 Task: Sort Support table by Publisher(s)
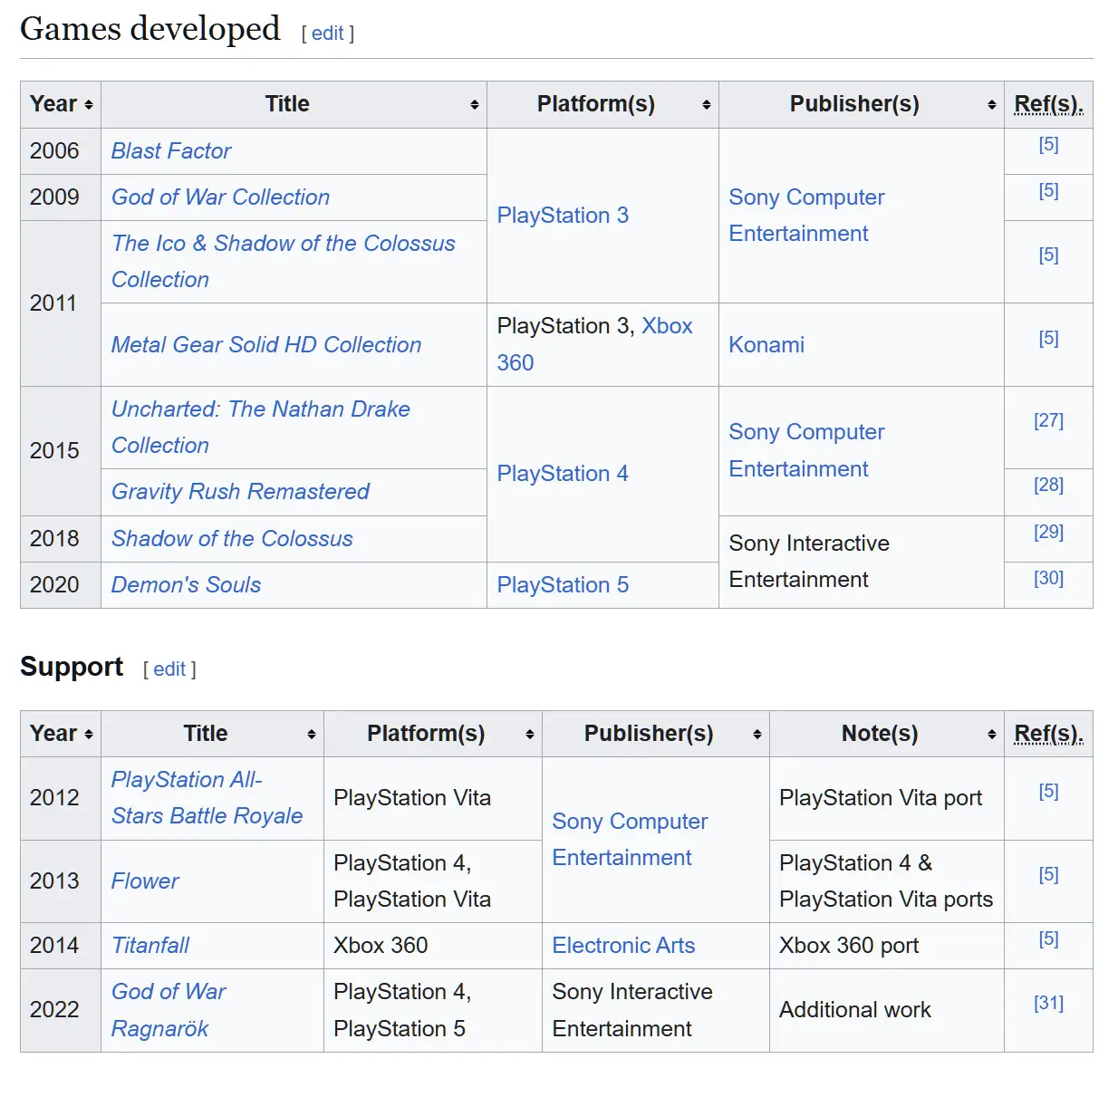pyautogui.click(x=757, y=735)
